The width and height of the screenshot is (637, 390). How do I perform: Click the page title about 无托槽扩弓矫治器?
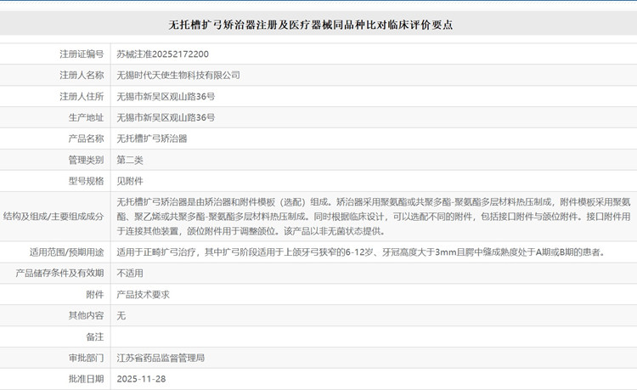point(318,25)
